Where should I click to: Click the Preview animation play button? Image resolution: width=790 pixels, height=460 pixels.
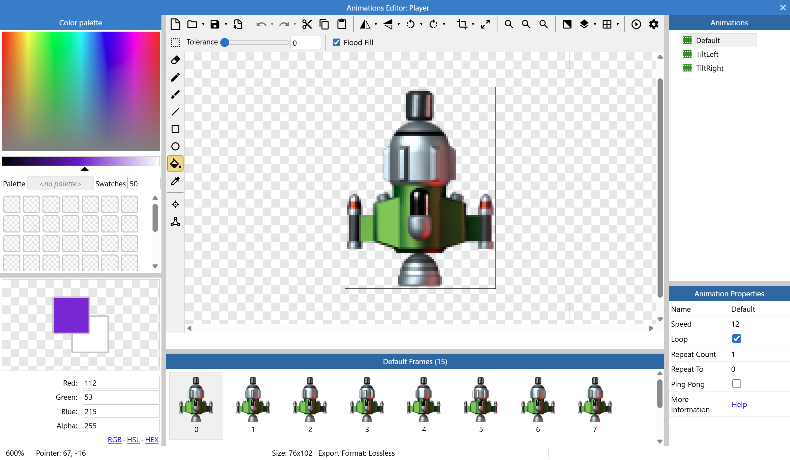point(636,24)
